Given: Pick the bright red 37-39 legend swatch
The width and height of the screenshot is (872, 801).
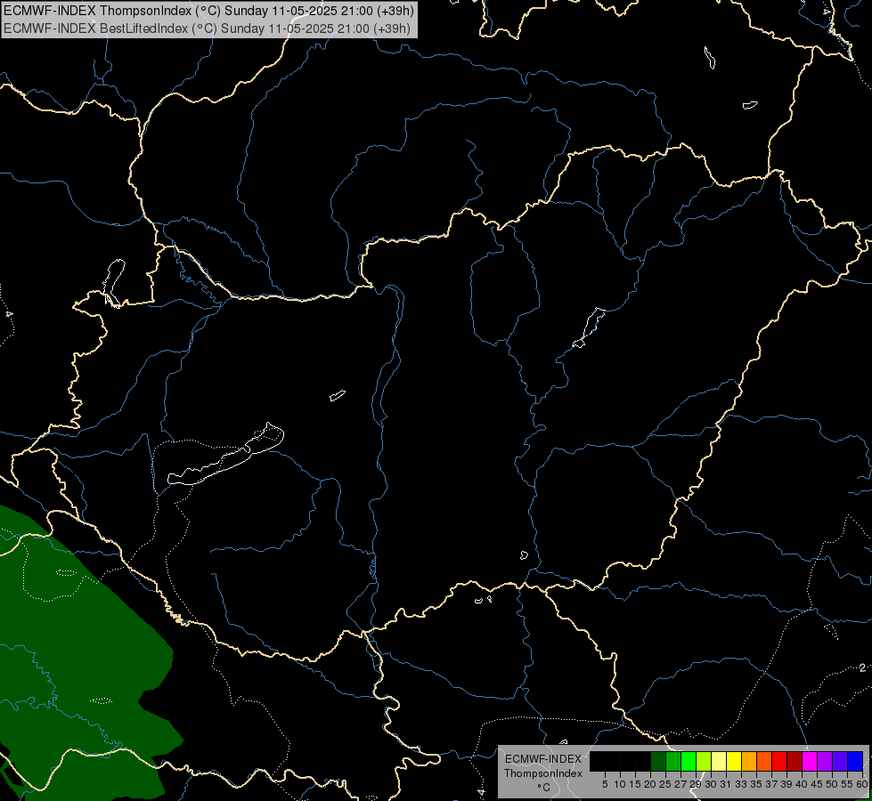Looking at the screenshot, I should coord(779,761).
